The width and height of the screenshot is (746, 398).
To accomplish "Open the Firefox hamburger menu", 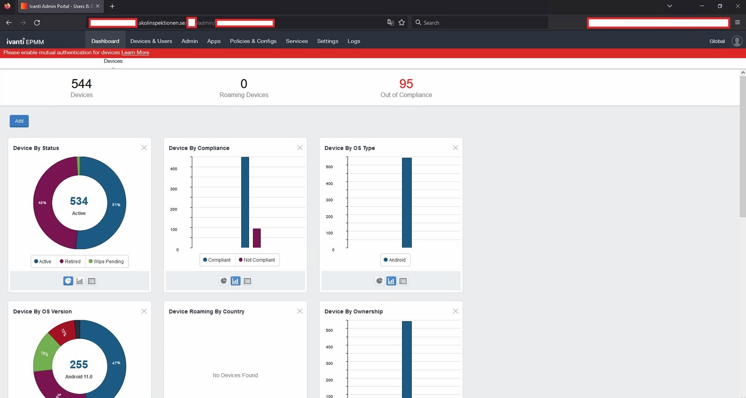I will (737, 23).
